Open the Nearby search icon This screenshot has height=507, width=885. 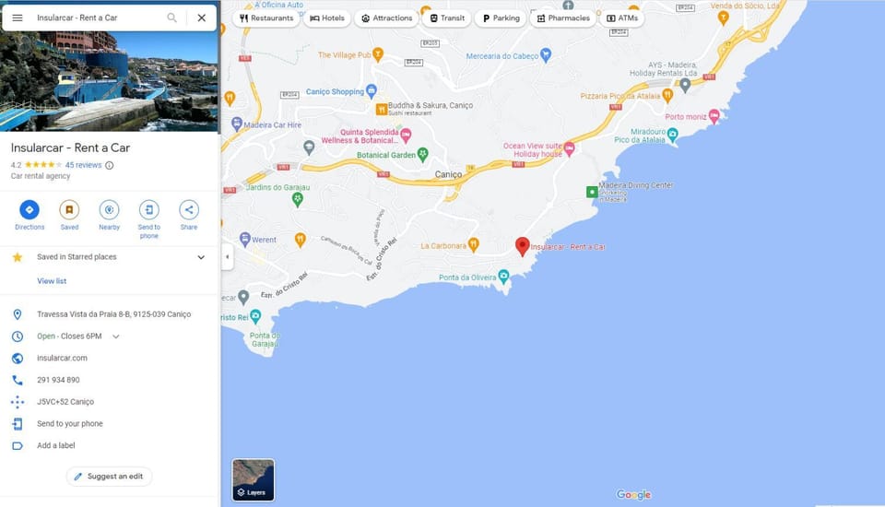point(109,210)
